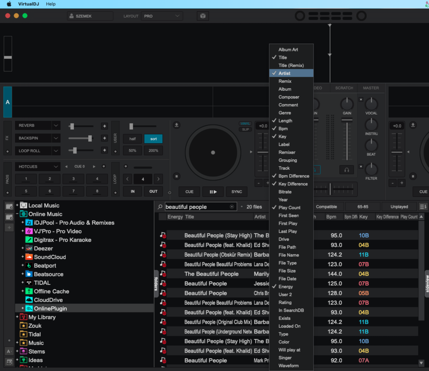Enable the Composer column in menu
The height and width of the screenshot is (371, 429).
(291, 97)
